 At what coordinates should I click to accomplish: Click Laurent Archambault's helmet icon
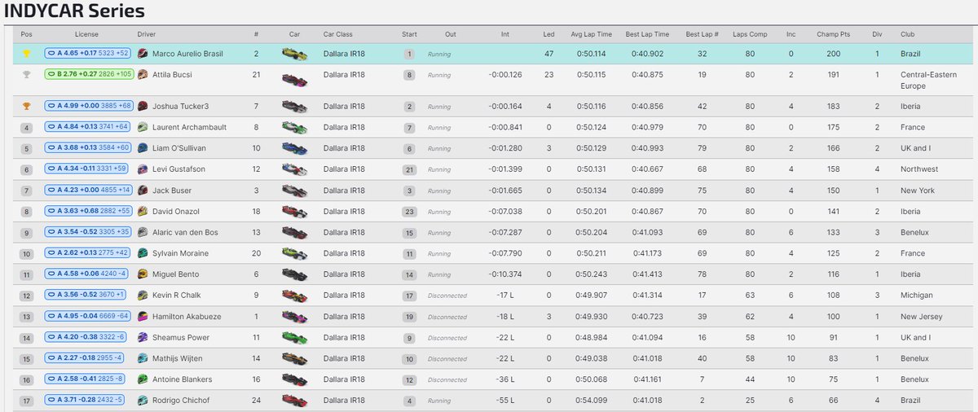pos(143,127)
